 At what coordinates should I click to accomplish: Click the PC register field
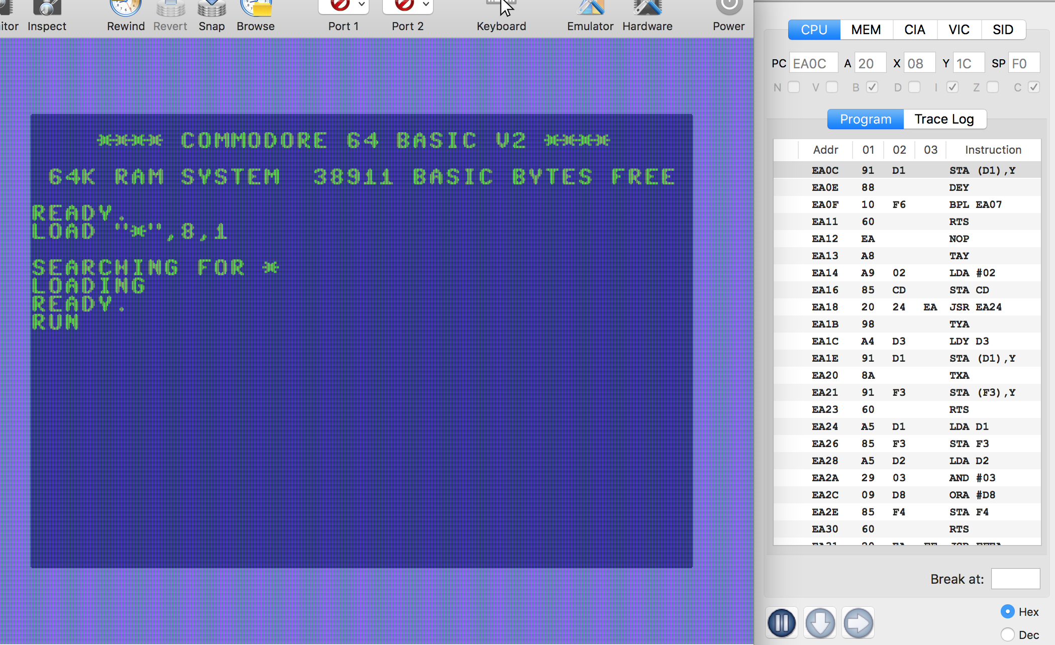click(813, 64)
